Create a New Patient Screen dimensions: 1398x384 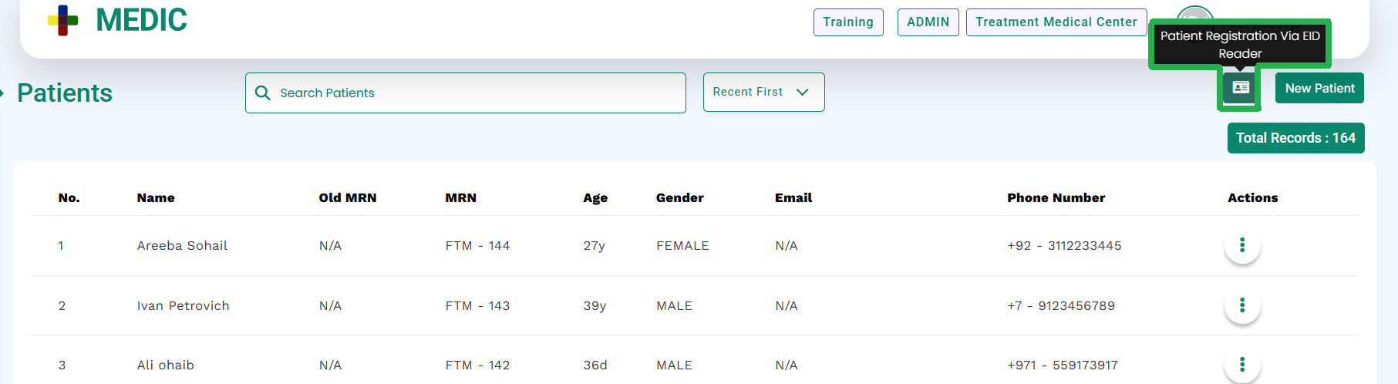tap(1319, 88)
